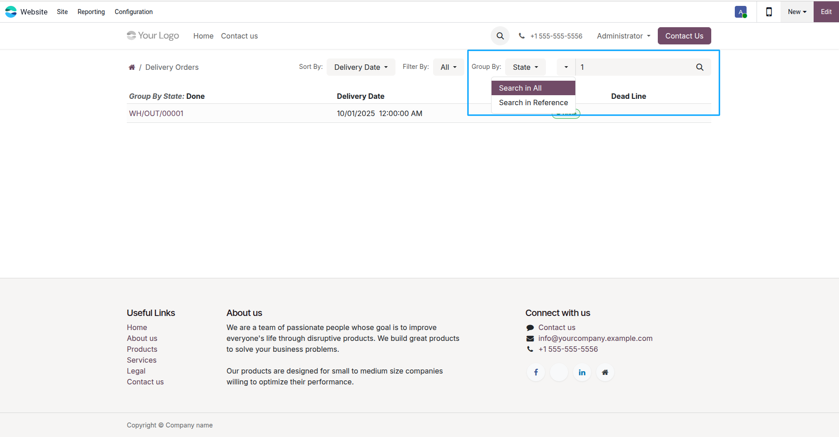Click footer Legal link

(x=136, y=371)
